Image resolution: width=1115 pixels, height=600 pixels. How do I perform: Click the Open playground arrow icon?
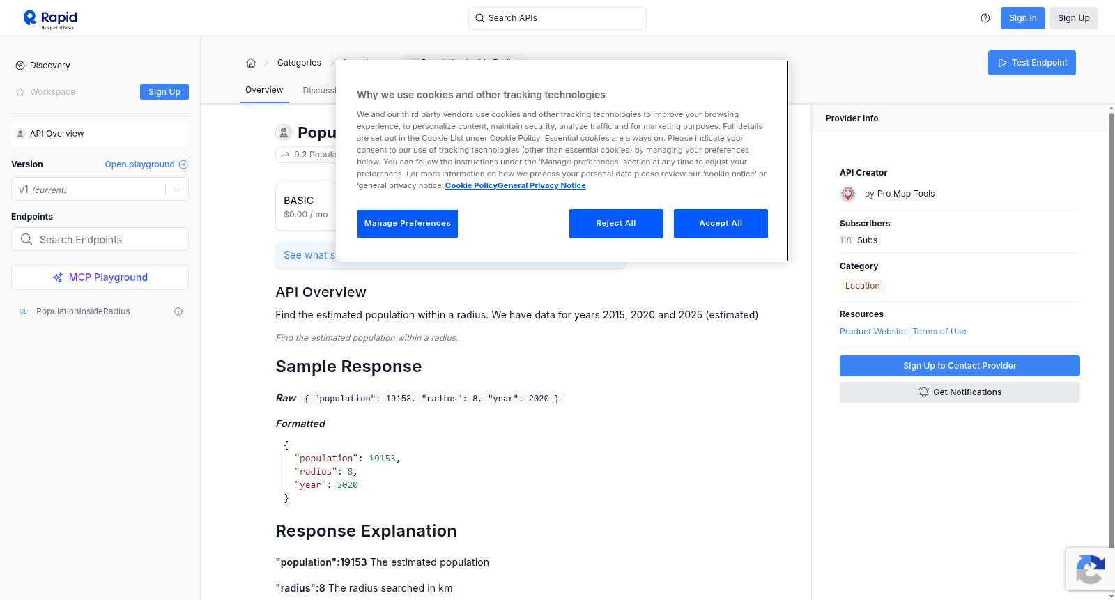[183, 164]
